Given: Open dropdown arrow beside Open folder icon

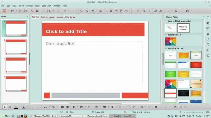Looking at the screenshot, I should click(17, 11).
